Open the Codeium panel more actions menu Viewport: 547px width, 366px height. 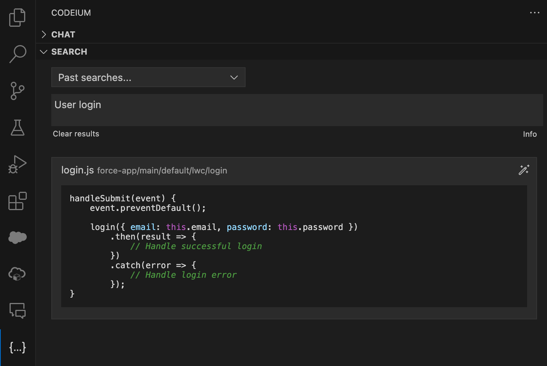click(x=534, y=13)
